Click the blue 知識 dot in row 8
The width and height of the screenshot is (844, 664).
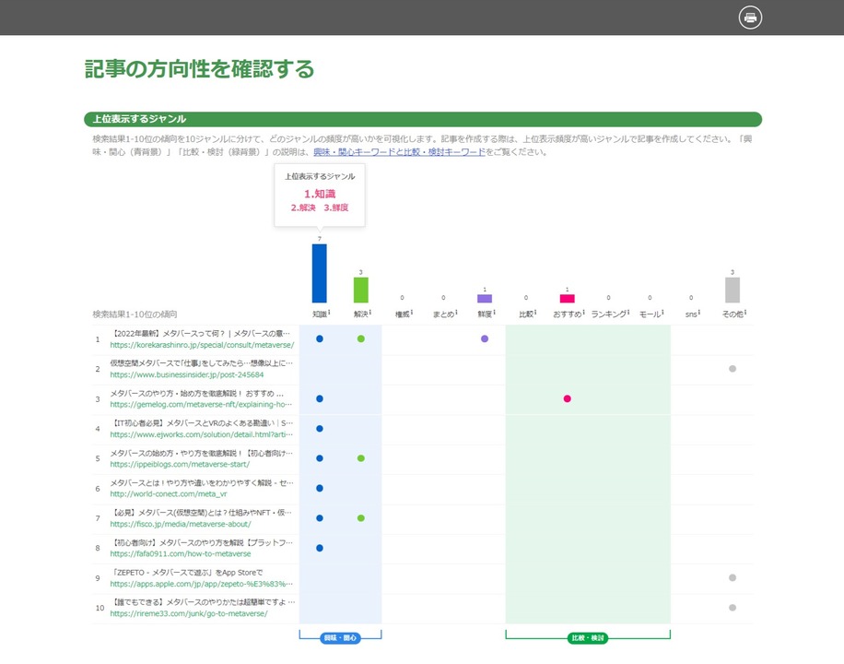320,548
